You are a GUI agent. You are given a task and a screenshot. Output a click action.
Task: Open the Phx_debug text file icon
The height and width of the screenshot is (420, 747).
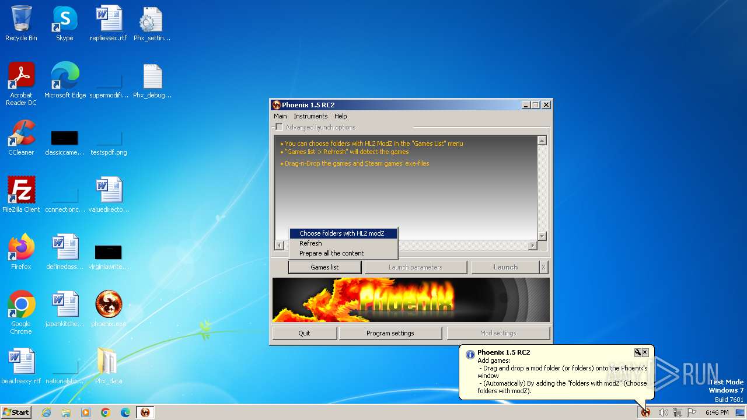[152, 80]
